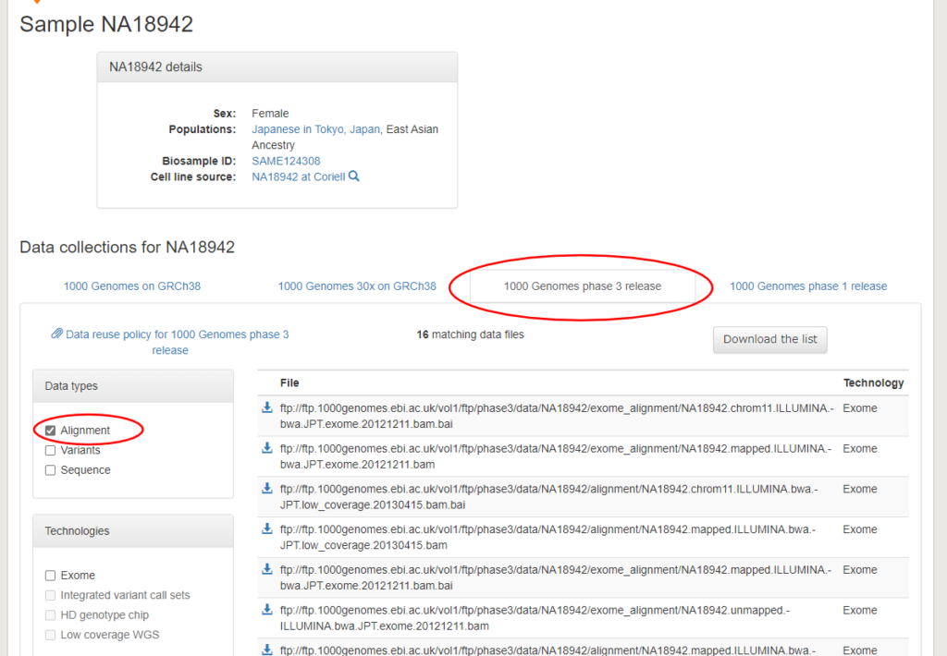Viewport: 947px width, 656px height.
Task: Click download icon for chrom11 low_coverage bam.bai file
Action: point(267,489)
